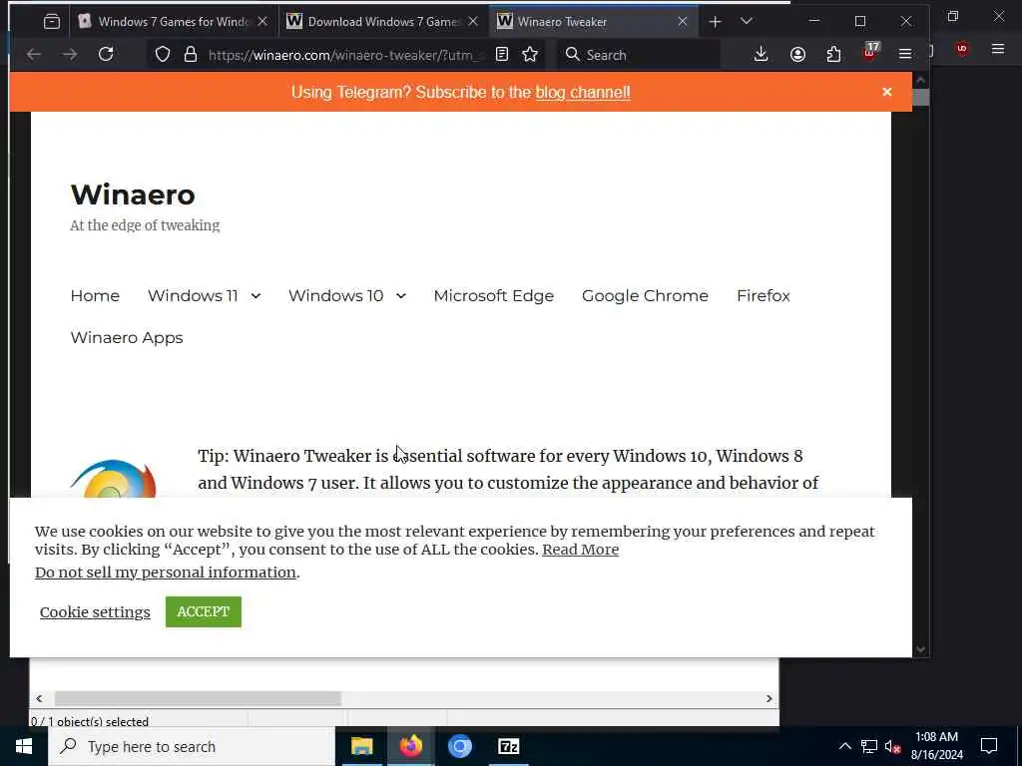This screenshot has height=766, width=1022.
Task: Open a new tab with plus button
Action: [x=715, y=22]
